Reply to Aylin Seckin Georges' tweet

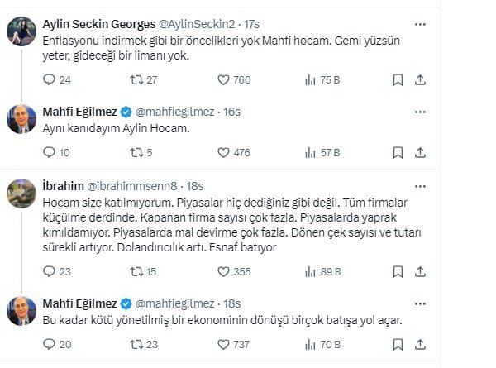[x=48, y=80]
